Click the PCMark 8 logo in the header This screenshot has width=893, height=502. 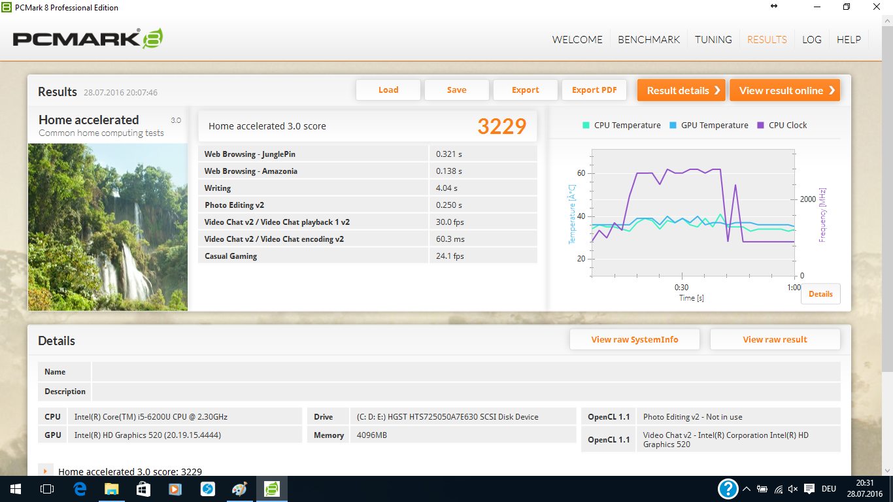point(88,39)
